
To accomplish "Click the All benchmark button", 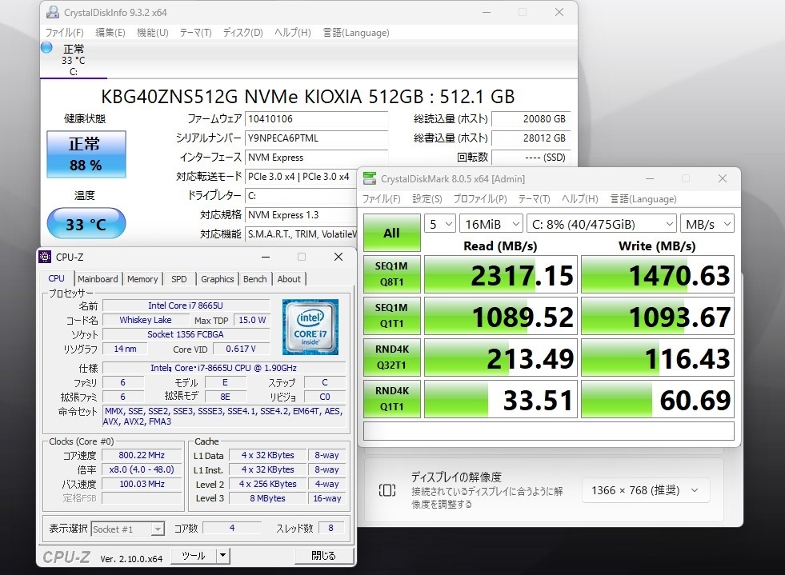I will point(391,233).
